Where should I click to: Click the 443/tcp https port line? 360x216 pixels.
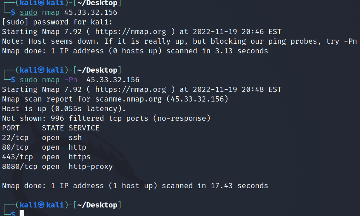(x=46, y=157)
